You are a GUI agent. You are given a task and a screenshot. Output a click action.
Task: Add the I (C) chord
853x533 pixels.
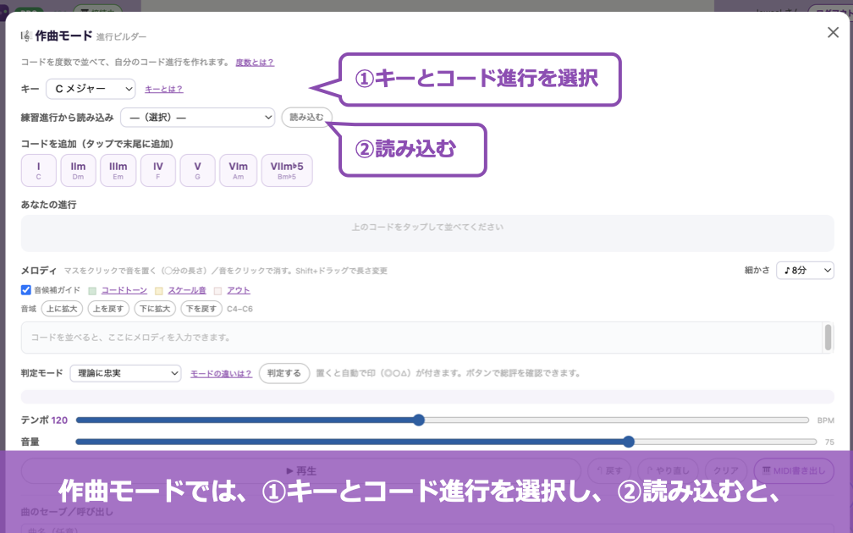[39, 171]
